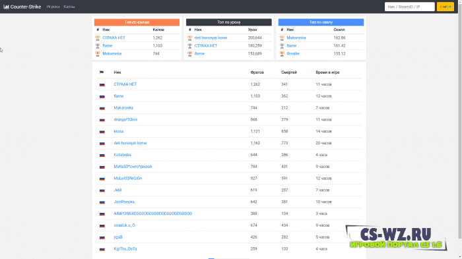Open player profile drongo*53rus
This screenshot has height=259, width=462.
pos(125,119)
